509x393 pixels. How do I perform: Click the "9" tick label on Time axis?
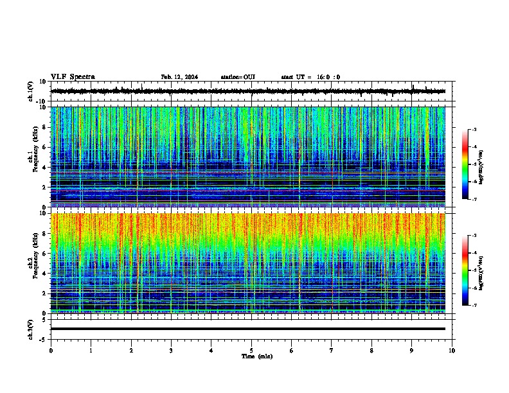[x=411, y=351]
